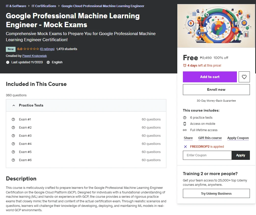Remove FREEDROP2 coupon with X icon
This screenshot has width=256, height=215.
click(185, 147)
